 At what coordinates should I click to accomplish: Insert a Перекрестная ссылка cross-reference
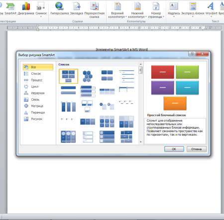coord(95,9)
